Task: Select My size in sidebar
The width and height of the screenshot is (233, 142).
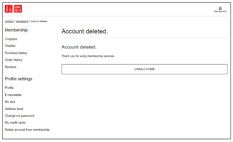Action: 10,102
